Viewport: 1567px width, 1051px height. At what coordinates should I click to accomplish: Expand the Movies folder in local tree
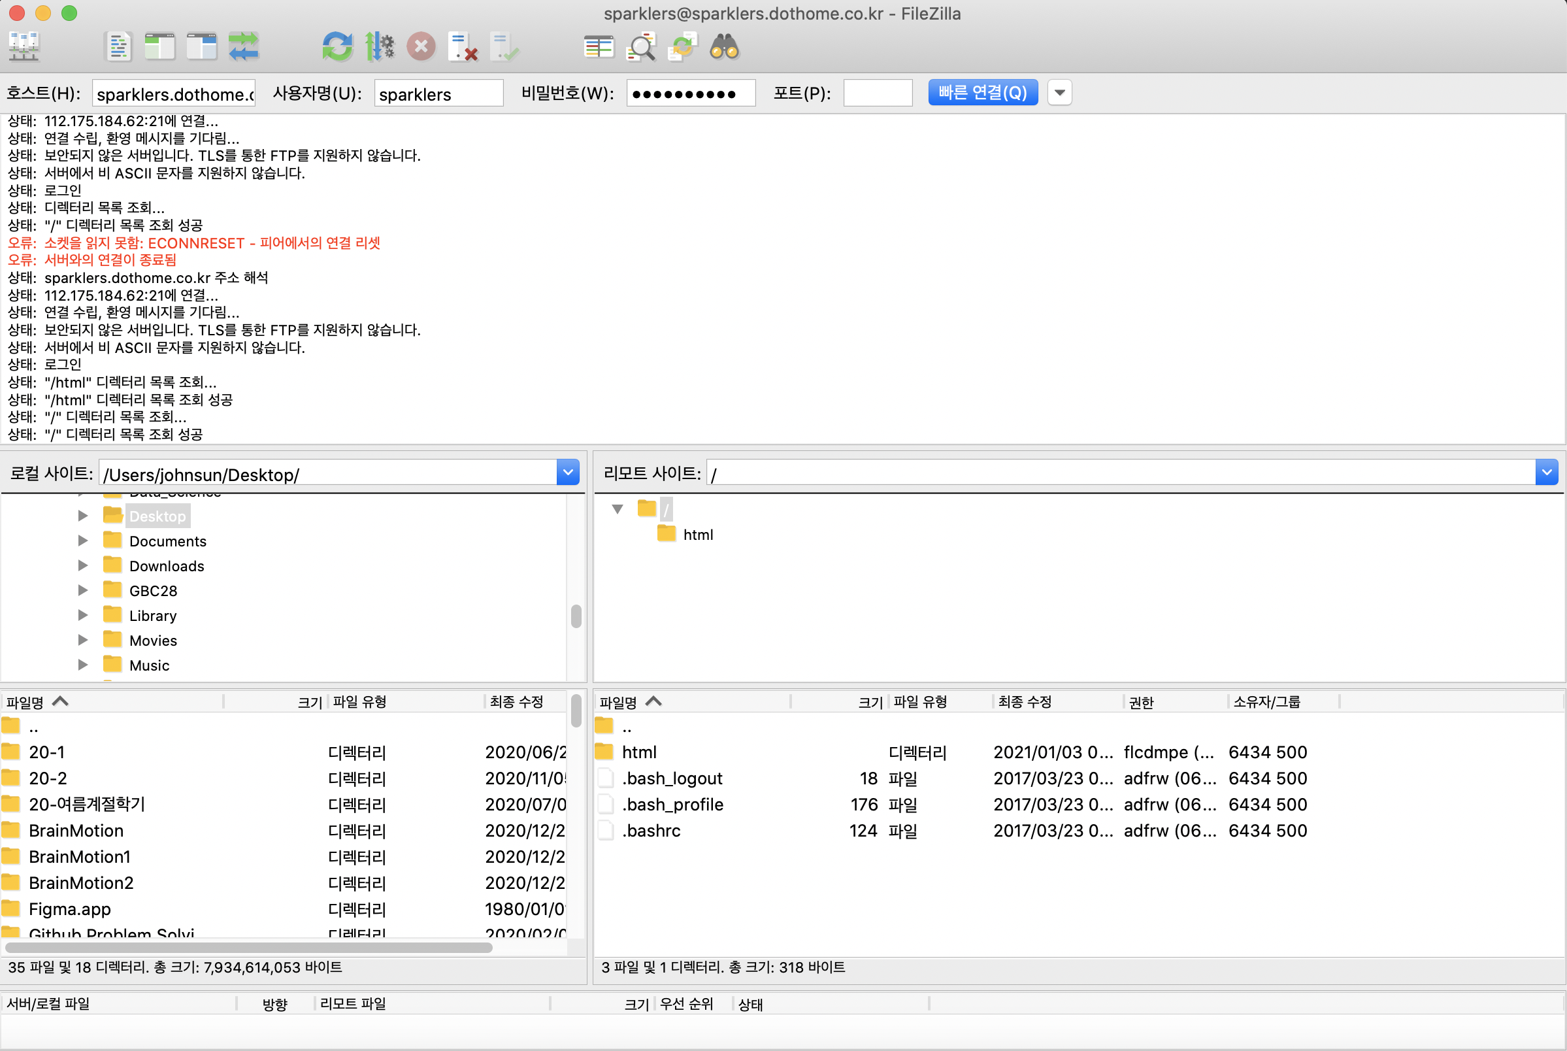(x=82, y=639)
